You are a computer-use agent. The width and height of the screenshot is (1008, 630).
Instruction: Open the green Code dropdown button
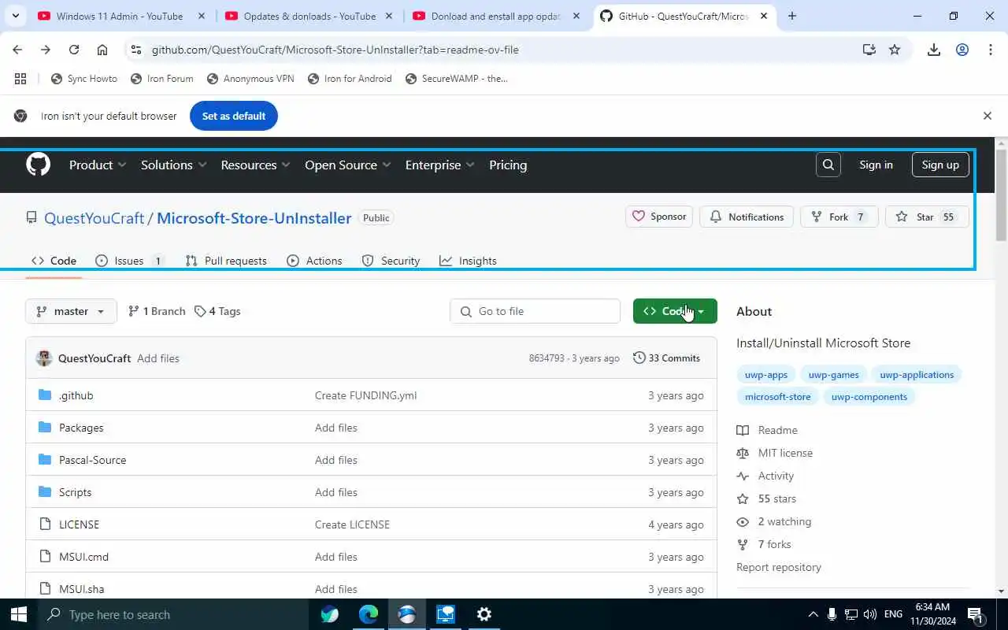(675, 311)
